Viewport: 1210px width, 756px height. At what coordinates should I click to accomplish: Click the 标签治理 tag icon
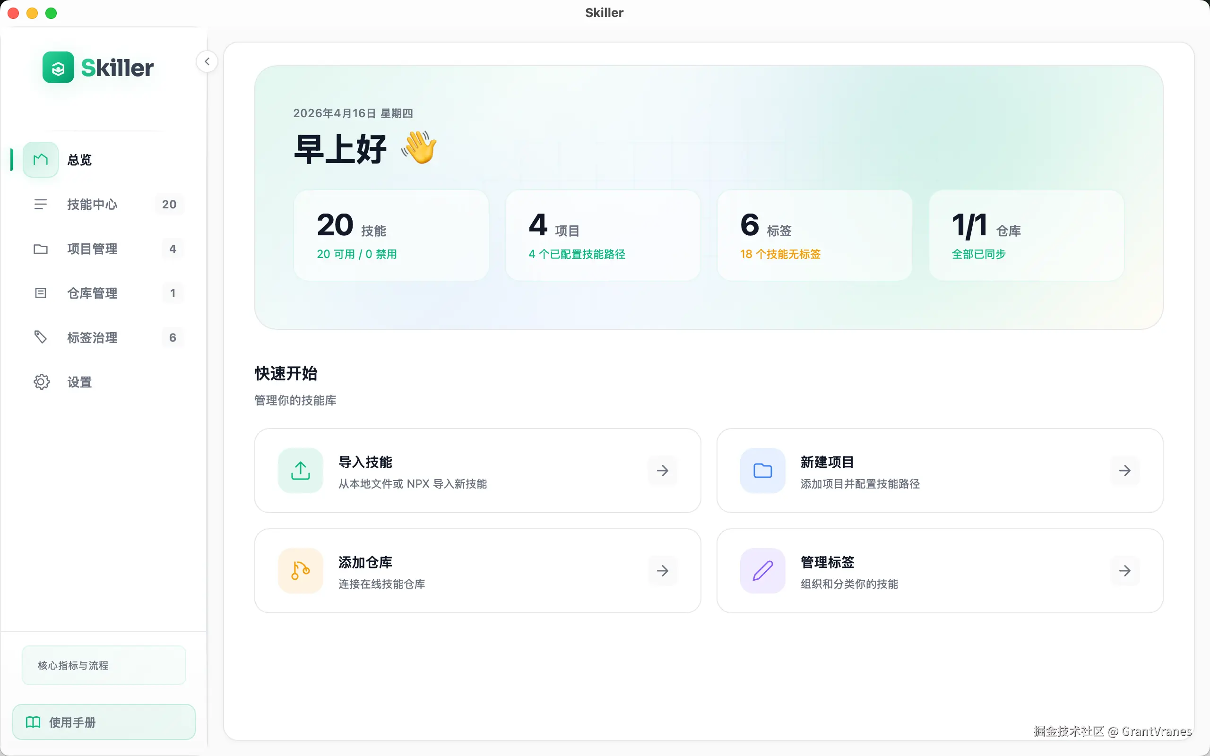41,337
